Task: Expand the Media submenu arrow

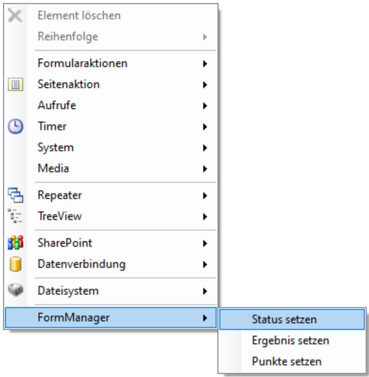Action: 205,168
